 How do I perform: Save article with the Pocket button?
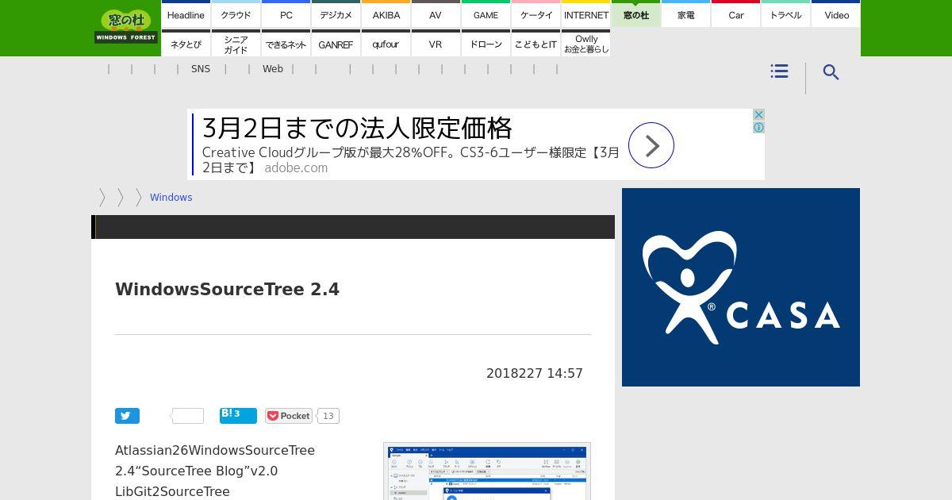click(290, 416)
